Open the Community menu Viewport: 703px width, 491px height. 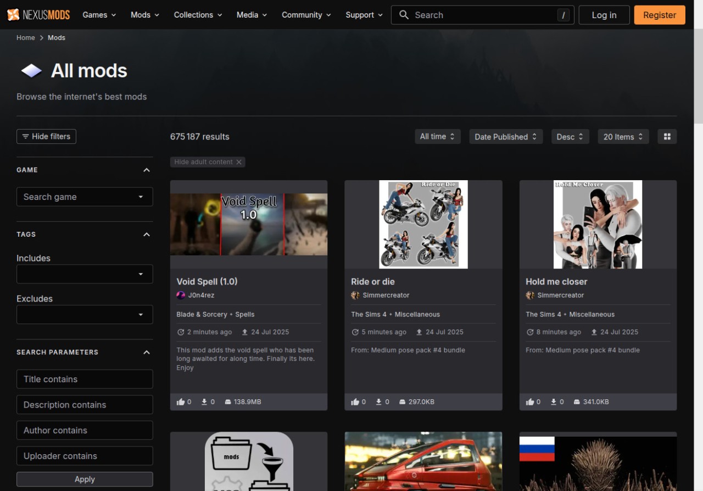click(306, 15)
